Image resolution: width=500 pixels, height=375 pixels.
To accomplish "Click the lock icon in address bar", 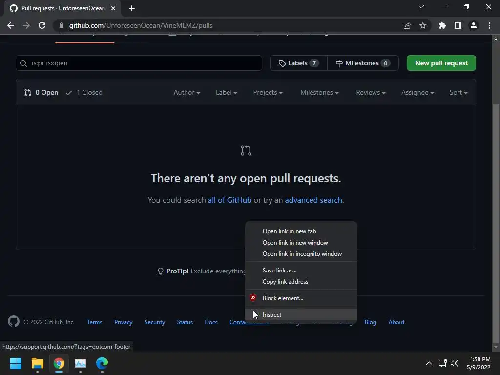I will (62, 25).
